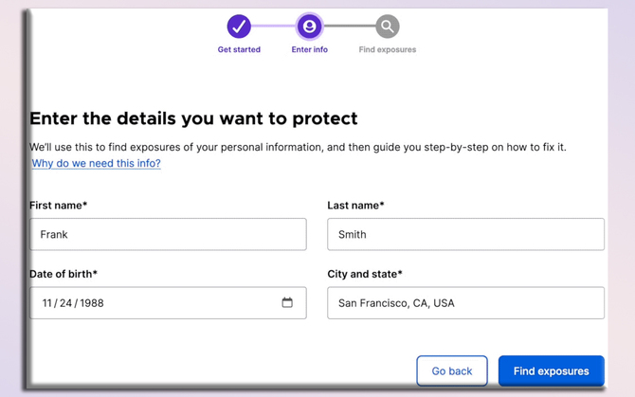Image resolution: width=635 pixels, height=397 pixels.
Task: Click the 'Enter info' step label
Action: click(x=309, y=49)
